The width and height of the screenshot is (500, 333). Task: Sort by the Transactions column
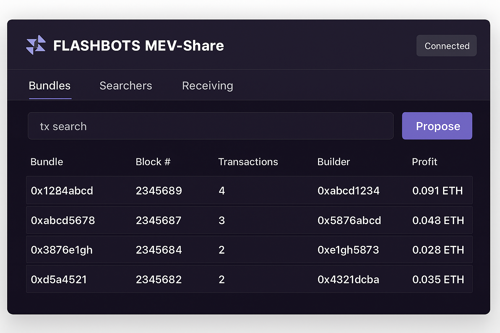pyautogui.click(x=248, y=162)
